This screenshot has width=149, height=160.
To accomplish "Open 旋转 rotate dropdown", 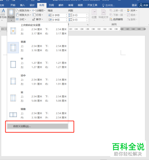I will coord(132,19).
